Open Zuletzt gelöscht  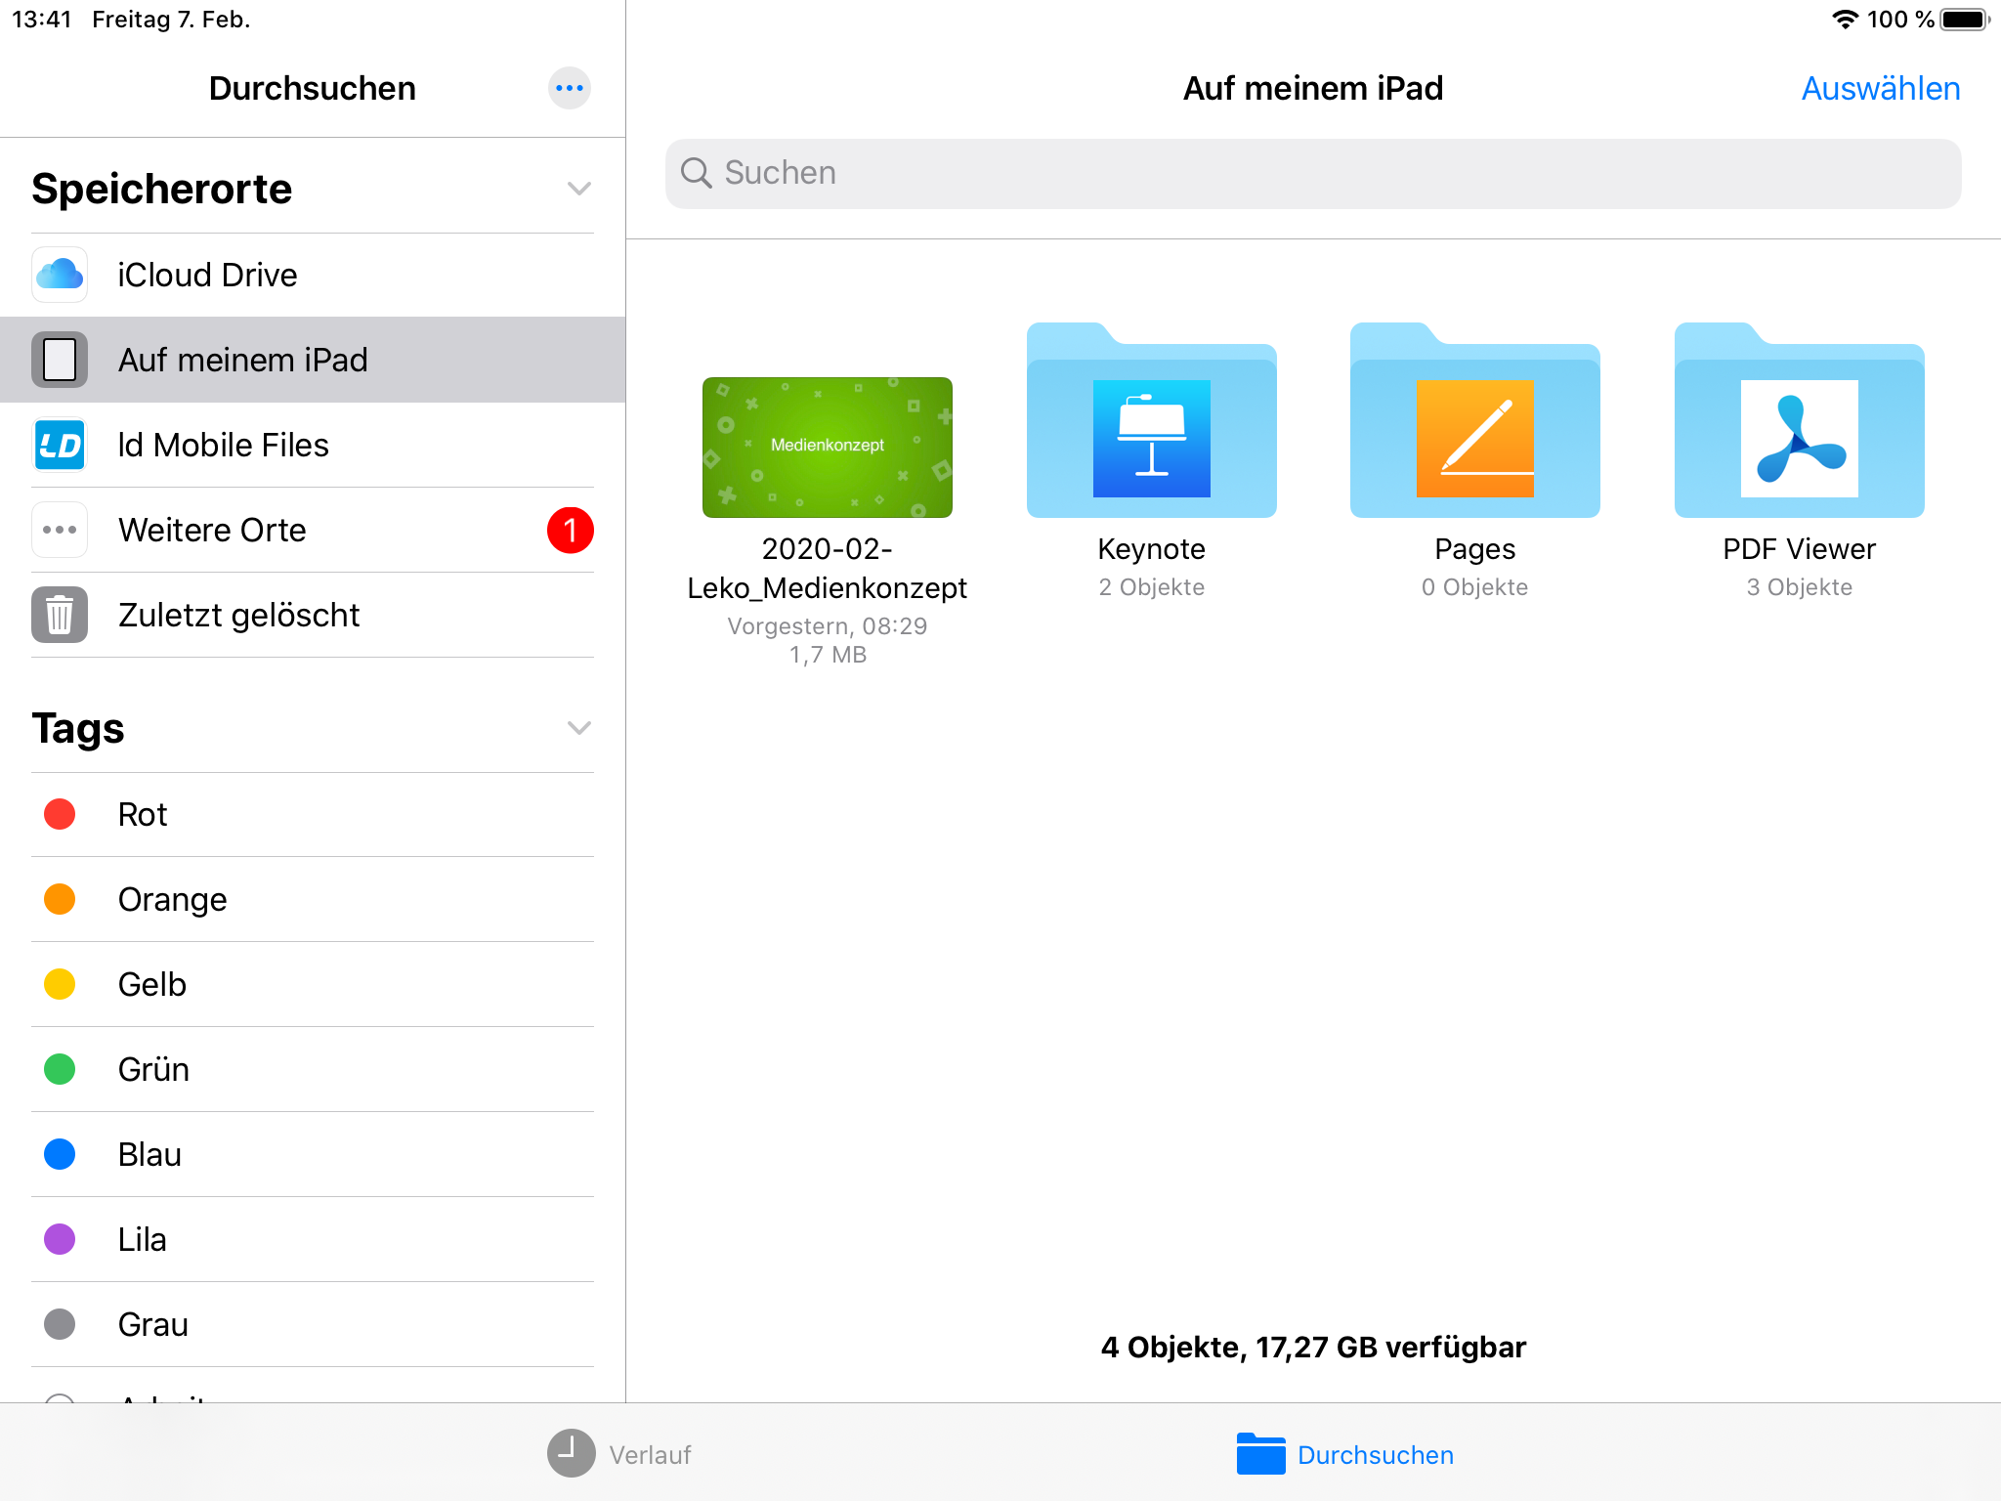click(x=313, y=615)
